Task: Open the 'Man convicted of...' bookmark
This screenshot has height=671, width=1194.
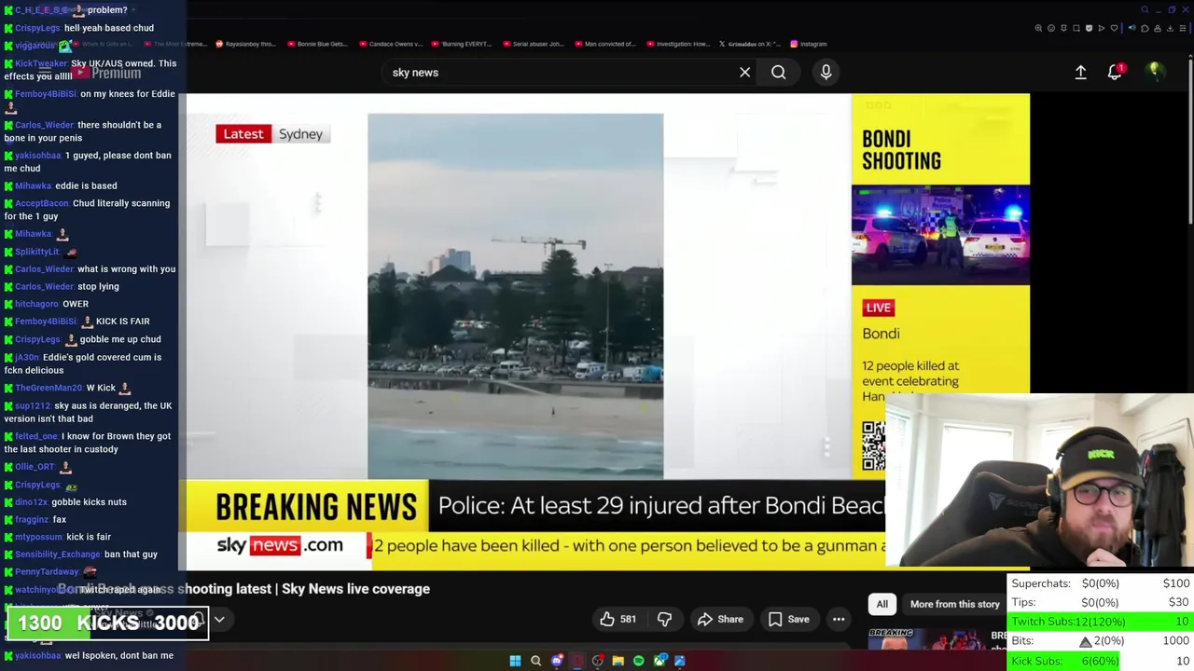Action: pos(605,44)
